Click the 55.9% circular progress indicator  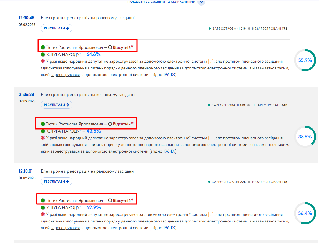point(305,60)
